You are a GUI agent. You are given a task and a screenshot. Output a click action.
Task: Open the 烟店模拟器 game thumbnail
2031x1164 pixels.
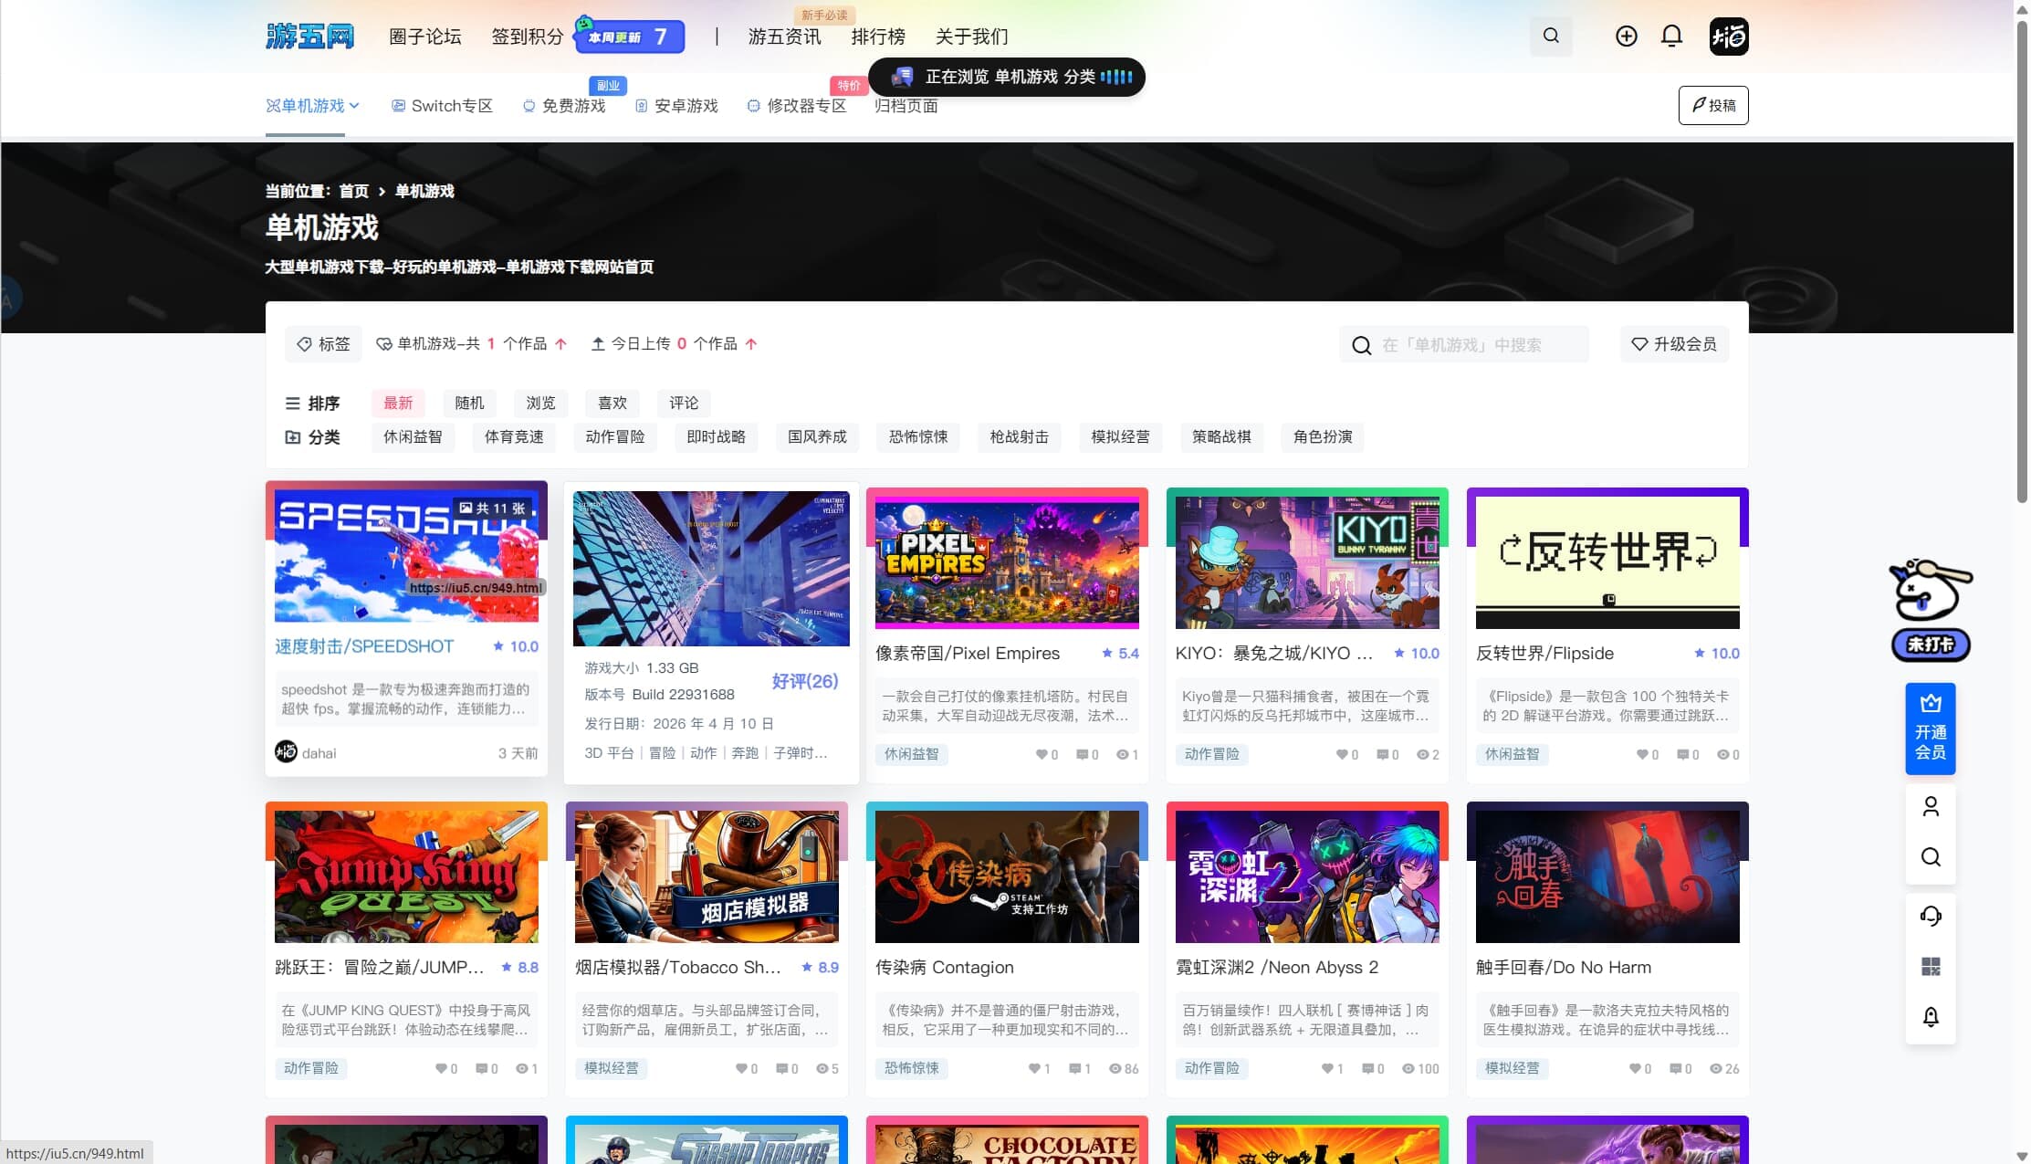pyautogui.click(x=707, y=876)
